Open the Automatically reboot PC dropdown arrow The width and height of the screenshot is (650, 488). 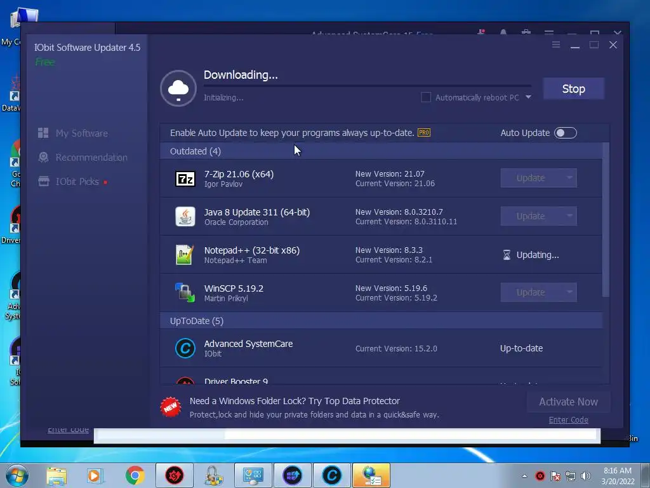pos(528,97)
